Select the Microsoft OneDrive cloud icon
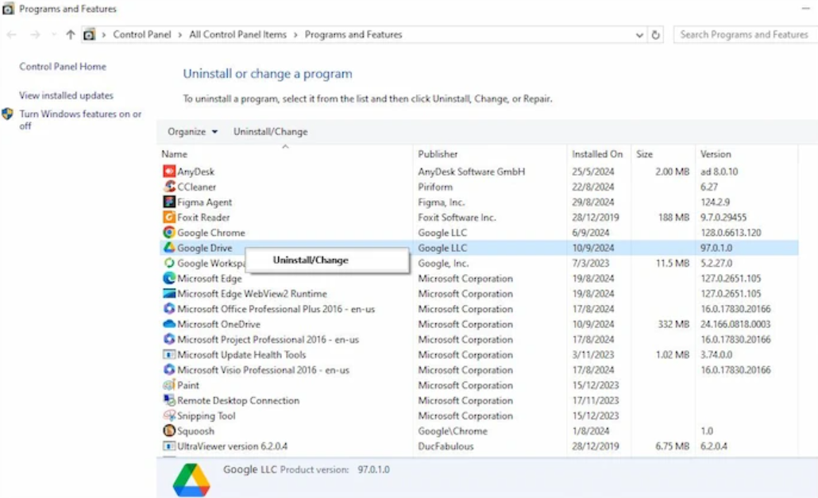Screen dimensions: 818x498 pyautogui.click(x=169, y=324)
